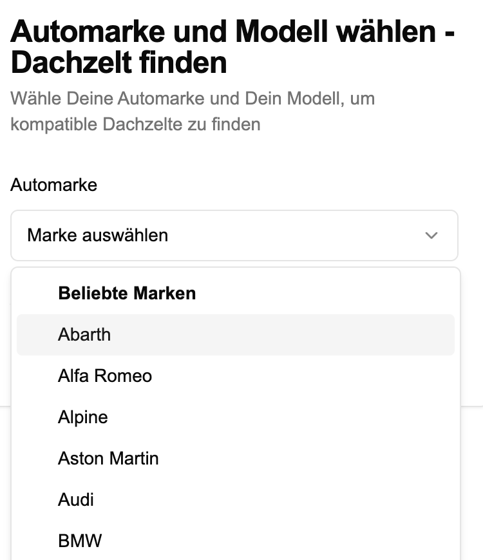Image resolution: width=483 pixels, height=560 pixels.
Task: Pick Alpine from popular brands
Action: 236,417
